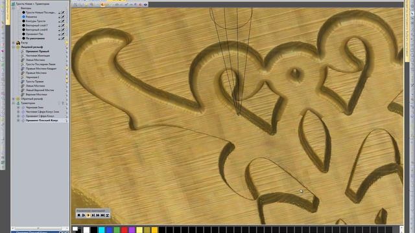Stop the toolpath simulation playback
The image size is (415, 233).
[78, 216]
